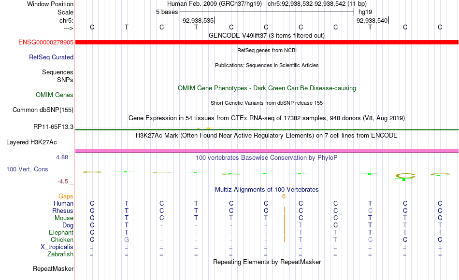Screen dimensions: 459x280
Task: Select the Sequences SNPs track label
Action: coord(57,76)
